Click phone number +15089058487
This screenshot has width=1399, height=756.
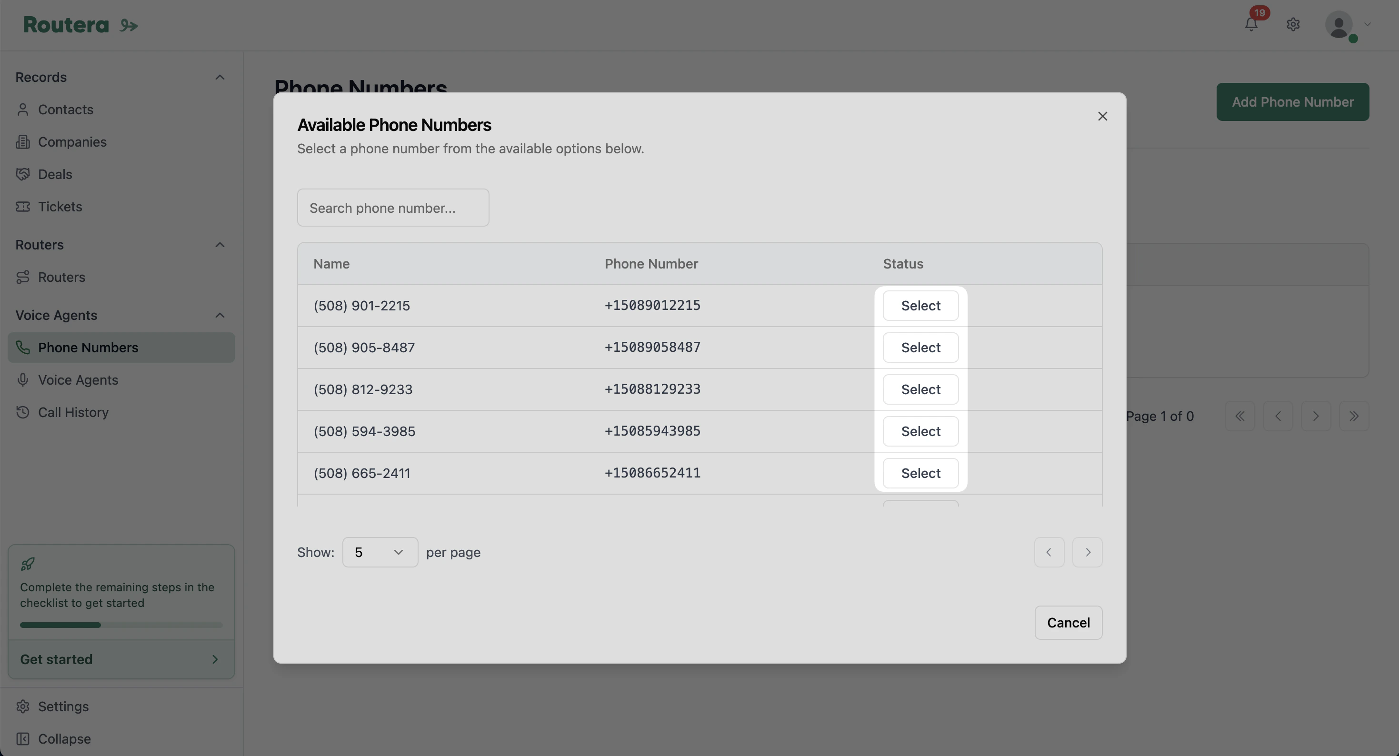(x=652, y=348)
